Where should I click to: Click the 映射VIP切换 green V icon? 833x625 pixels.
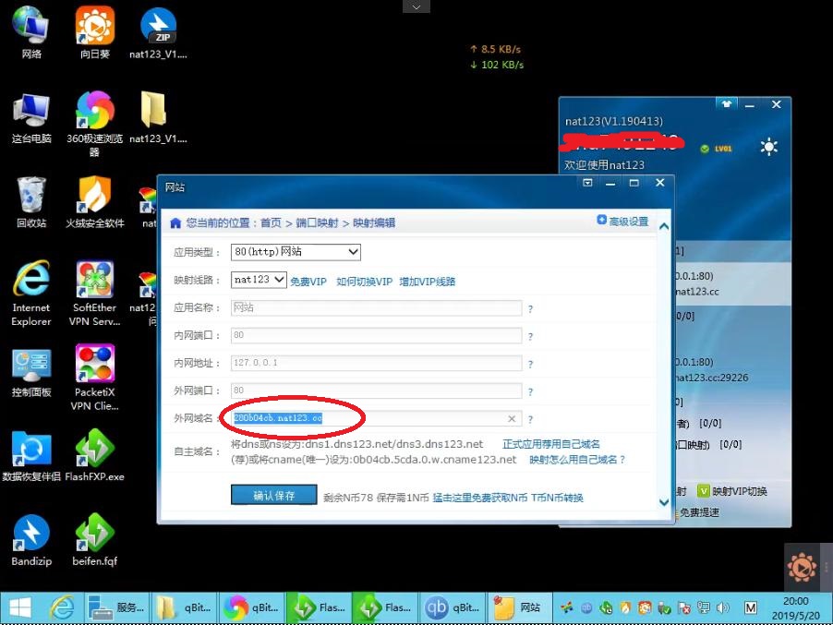704,491
